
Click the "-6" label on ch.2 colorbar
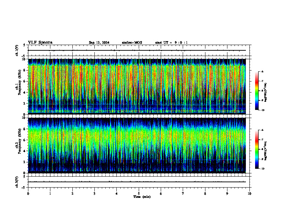(262, 130)
